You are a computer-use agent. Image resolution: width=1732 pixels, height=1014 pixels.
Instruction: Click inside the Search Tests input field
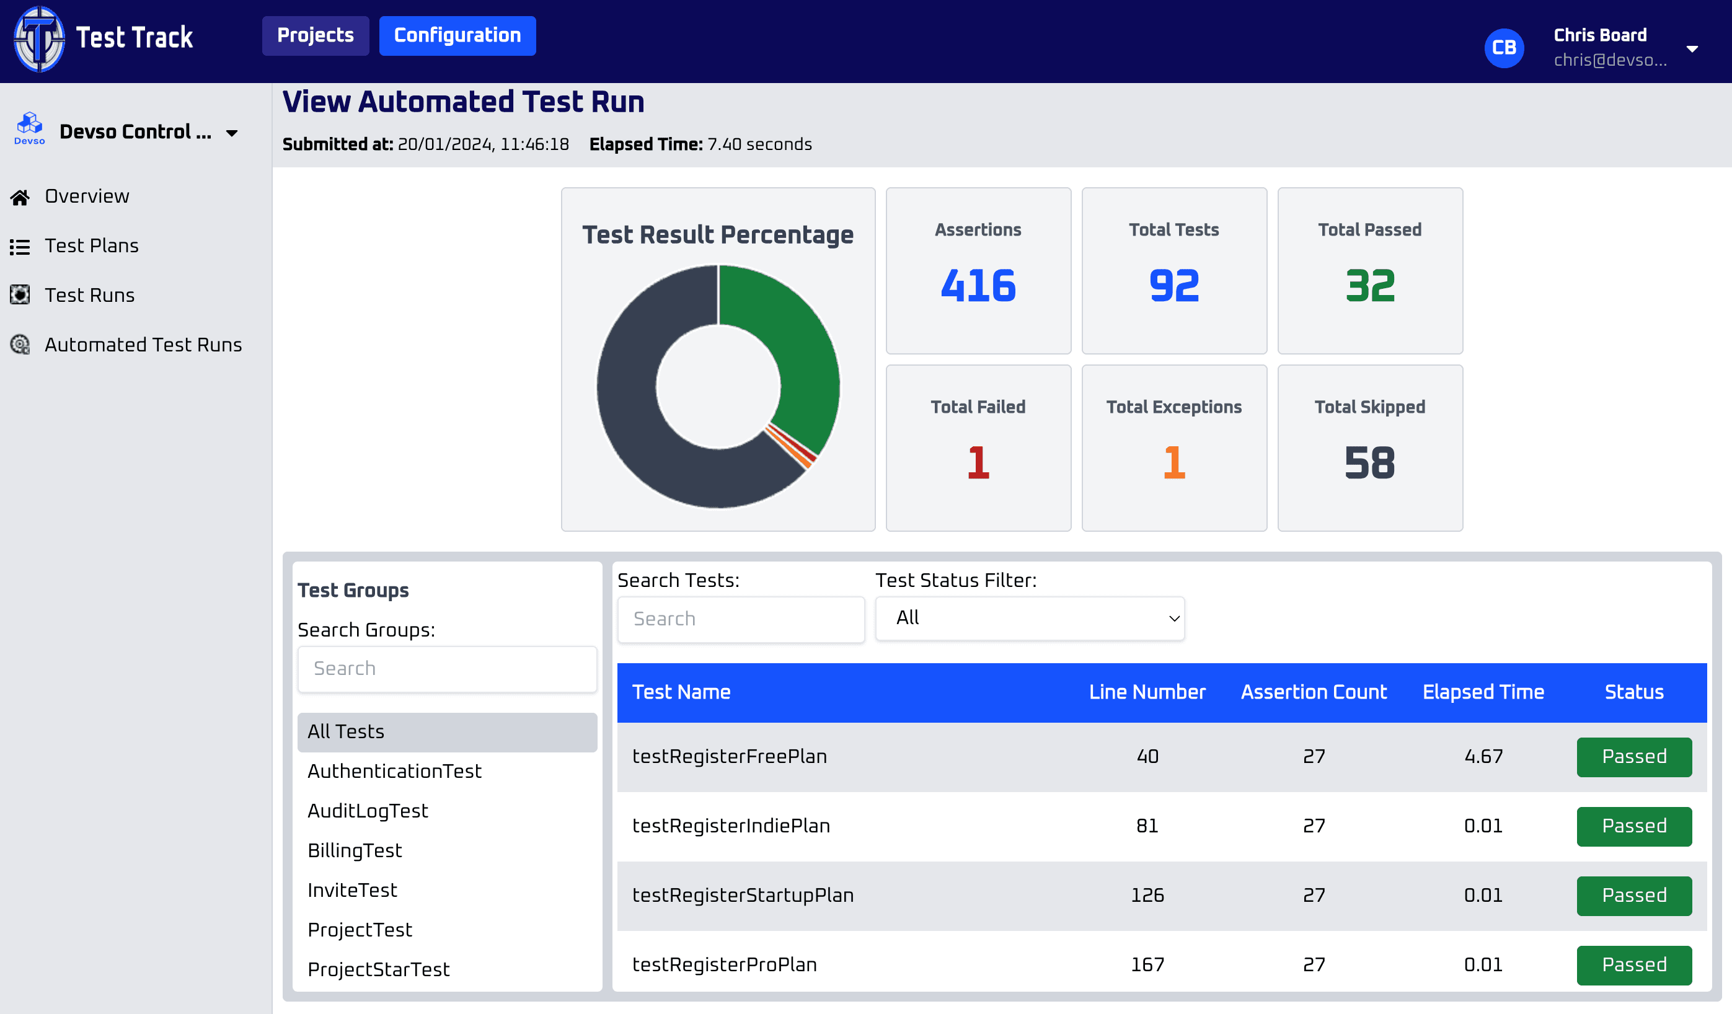point(740,619)
